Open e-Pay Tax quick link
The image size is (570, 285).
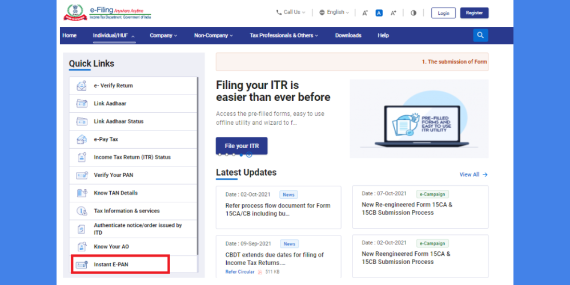tap(133, 139)
